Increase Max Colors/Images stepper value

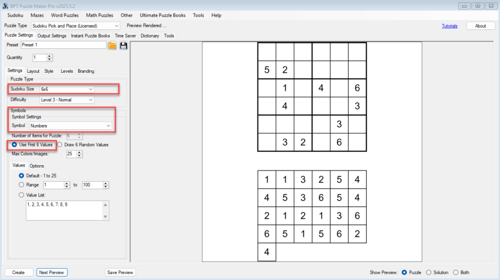coord(80,152)
